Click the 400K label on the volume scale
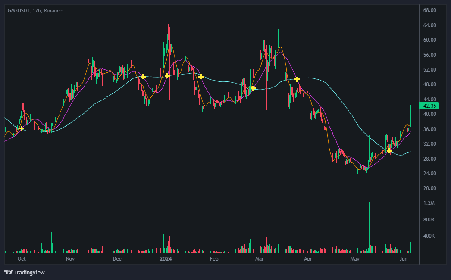The width and height of the screenshot is (451, 280). 429,236
